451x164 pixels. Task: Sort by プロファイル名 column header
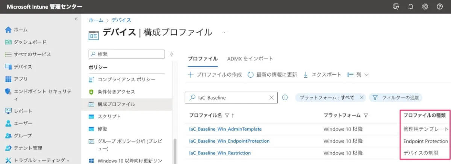206,116
